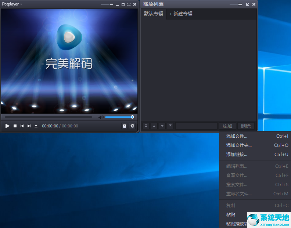Click the video seek progress bar

[48, 117]
